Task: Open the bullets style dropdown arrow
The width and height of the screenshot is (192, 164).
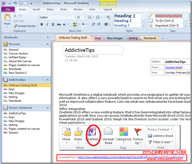Action: click(94, 17)
